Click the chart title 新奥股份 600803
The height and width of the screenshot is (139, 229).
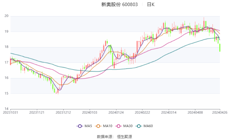click(120, 4)
